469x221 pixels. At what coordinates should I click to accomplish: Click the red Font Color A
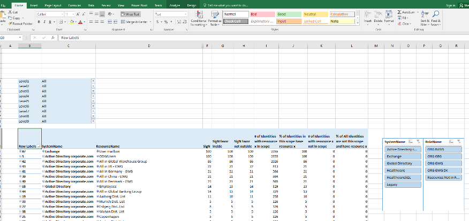(80, 22)
